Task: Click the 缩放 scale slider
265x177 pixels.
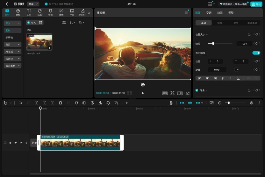Action: coord(220,44)
